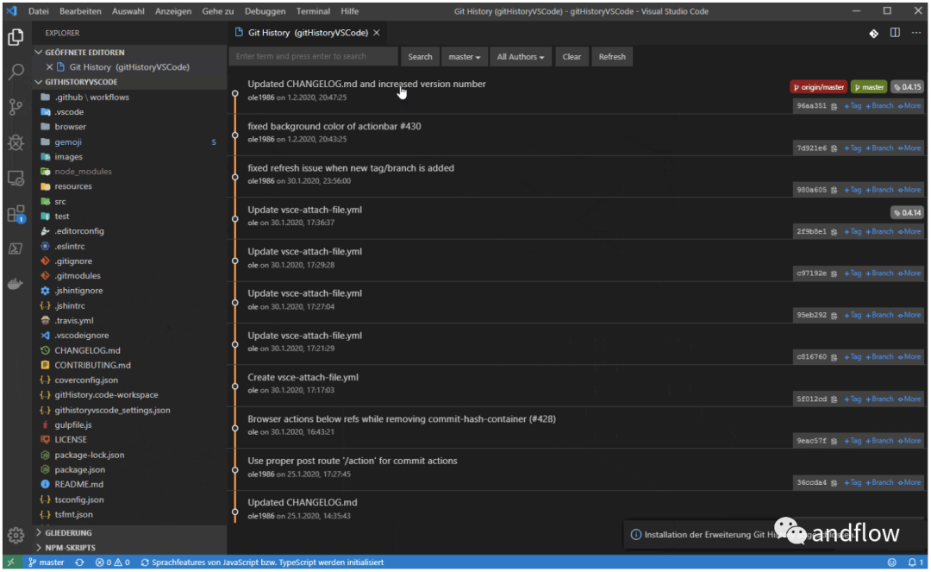Copy commit hash c97192e to clipboard
Viewport: 931px width, 572px height.
pos(834,273)
